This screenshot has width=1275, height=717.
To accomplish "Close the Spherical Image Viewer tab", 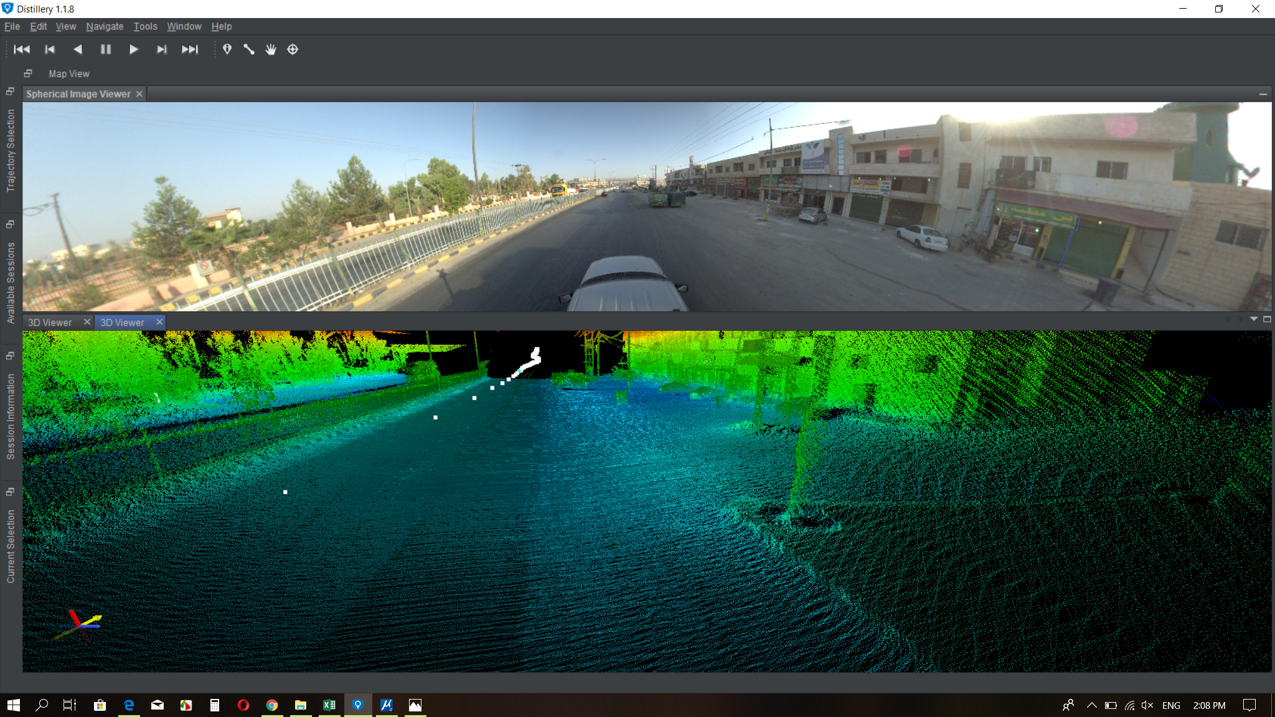I will [x=139, y=94].
